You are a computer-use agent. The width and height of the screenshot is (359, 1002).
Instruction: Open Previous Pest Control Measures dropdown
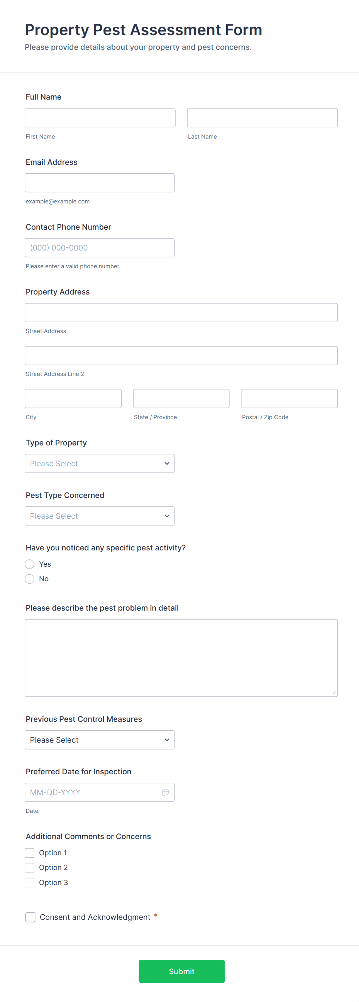(100, 740)
